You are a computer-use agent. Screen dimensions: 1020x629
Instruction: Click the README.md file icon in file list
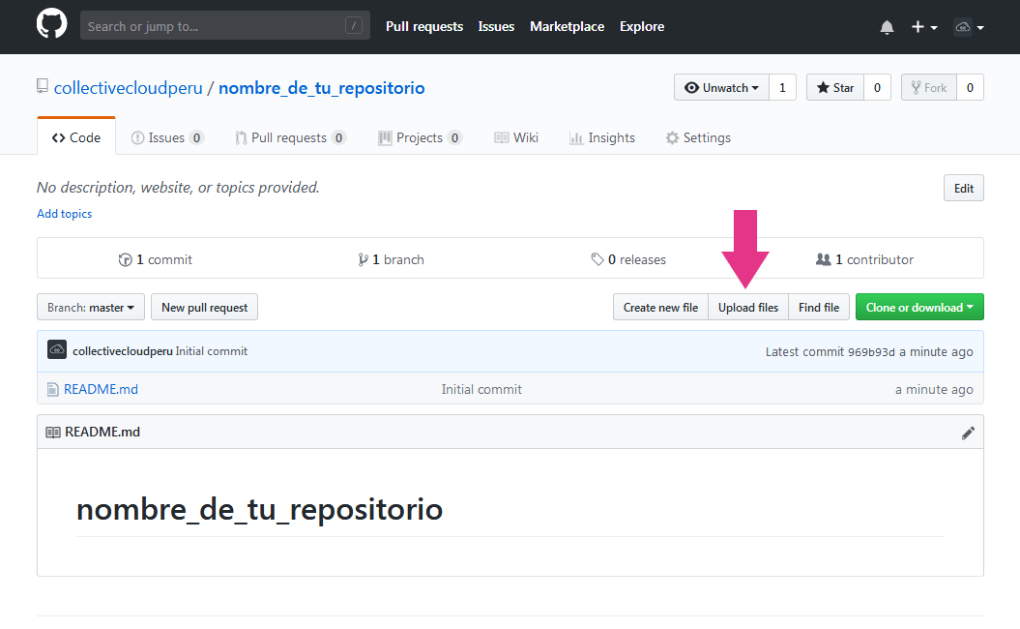coord(52,389)
